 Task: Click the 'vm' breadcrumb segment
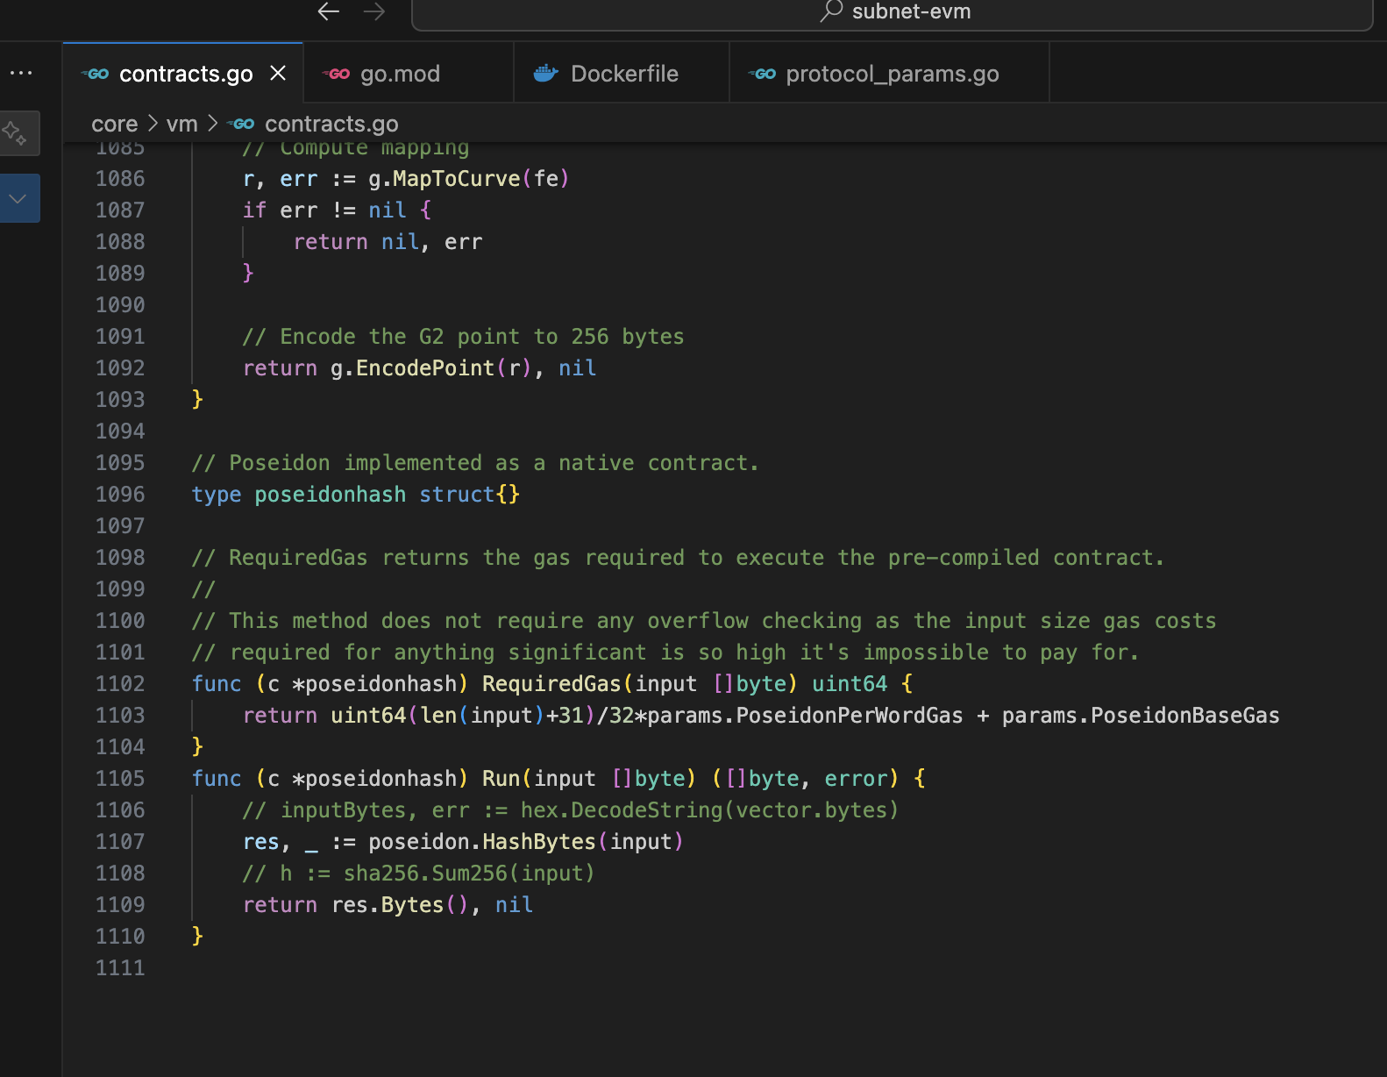pos(182,124)
